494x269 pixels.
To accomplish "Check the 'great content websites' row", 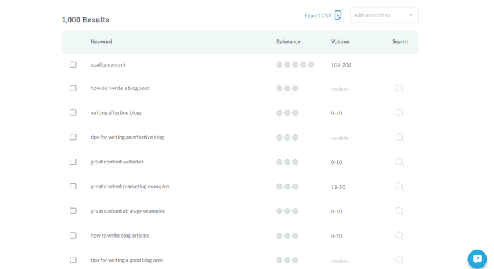I will 73,162.
